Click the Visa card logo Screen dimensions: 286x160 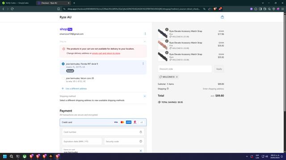[116, 122]
